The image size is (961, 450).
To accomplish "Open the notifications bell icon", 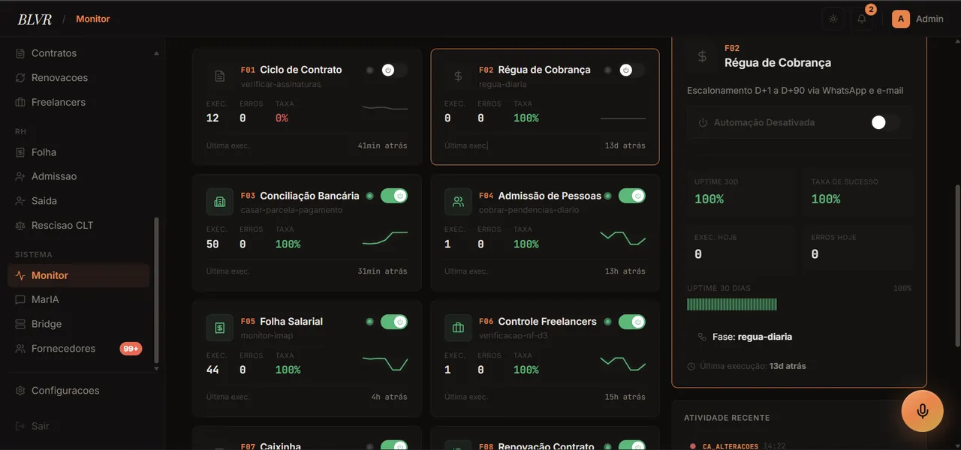I will pos(862,19).
